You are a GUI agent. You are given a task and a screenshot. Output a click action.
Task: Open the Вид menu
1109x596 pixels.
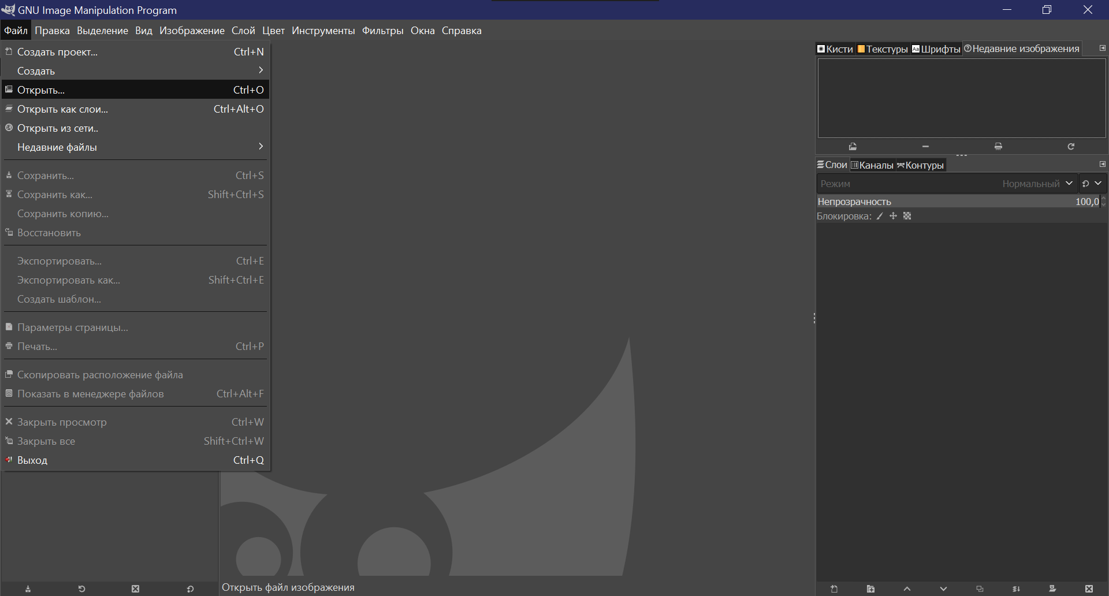[144, 31]
